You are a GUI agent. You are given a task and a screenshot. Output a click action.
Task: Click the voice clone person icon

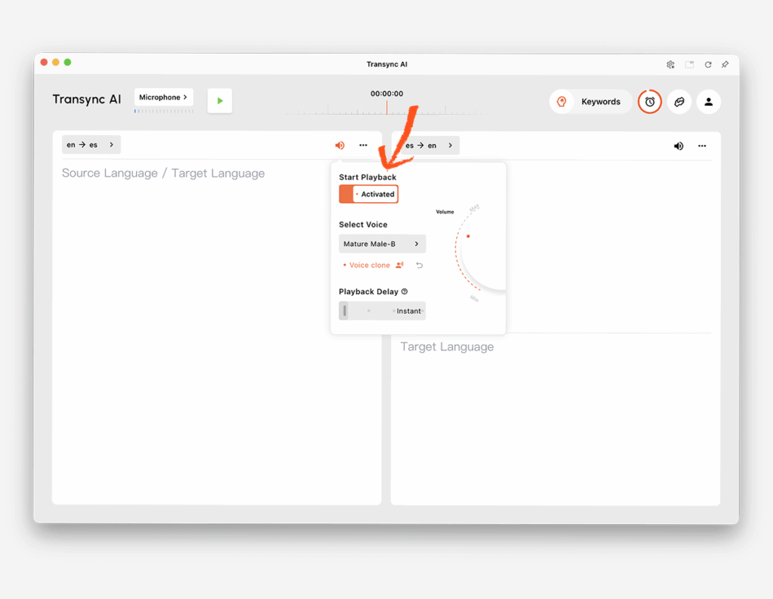[399, 265]
